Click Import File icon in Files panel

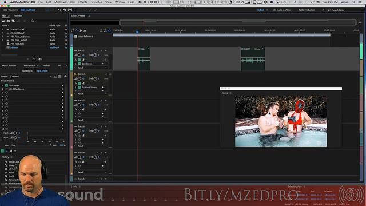pyautogui.click(x=8, y=21)
